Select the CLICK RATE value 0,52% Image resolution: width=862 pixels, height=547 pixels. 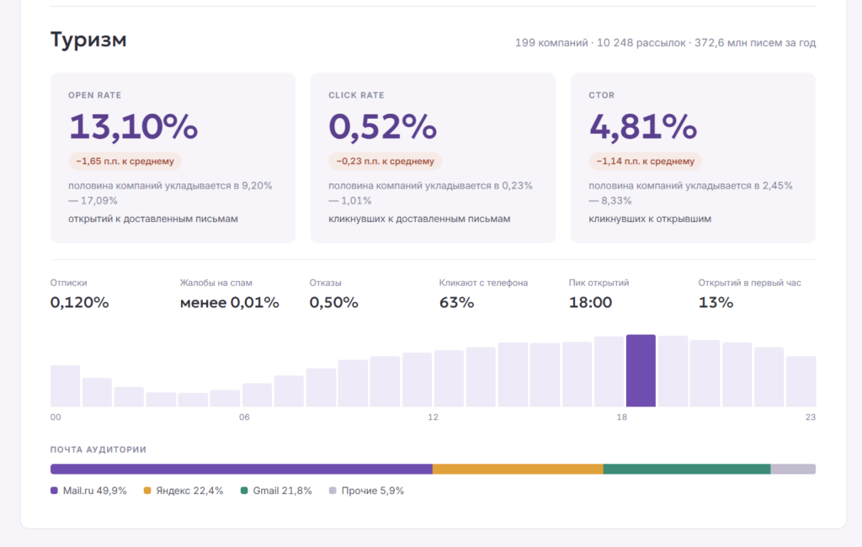[x=383, y=126]
